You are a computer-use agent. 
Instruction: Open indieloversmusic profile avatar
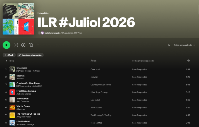42,33
